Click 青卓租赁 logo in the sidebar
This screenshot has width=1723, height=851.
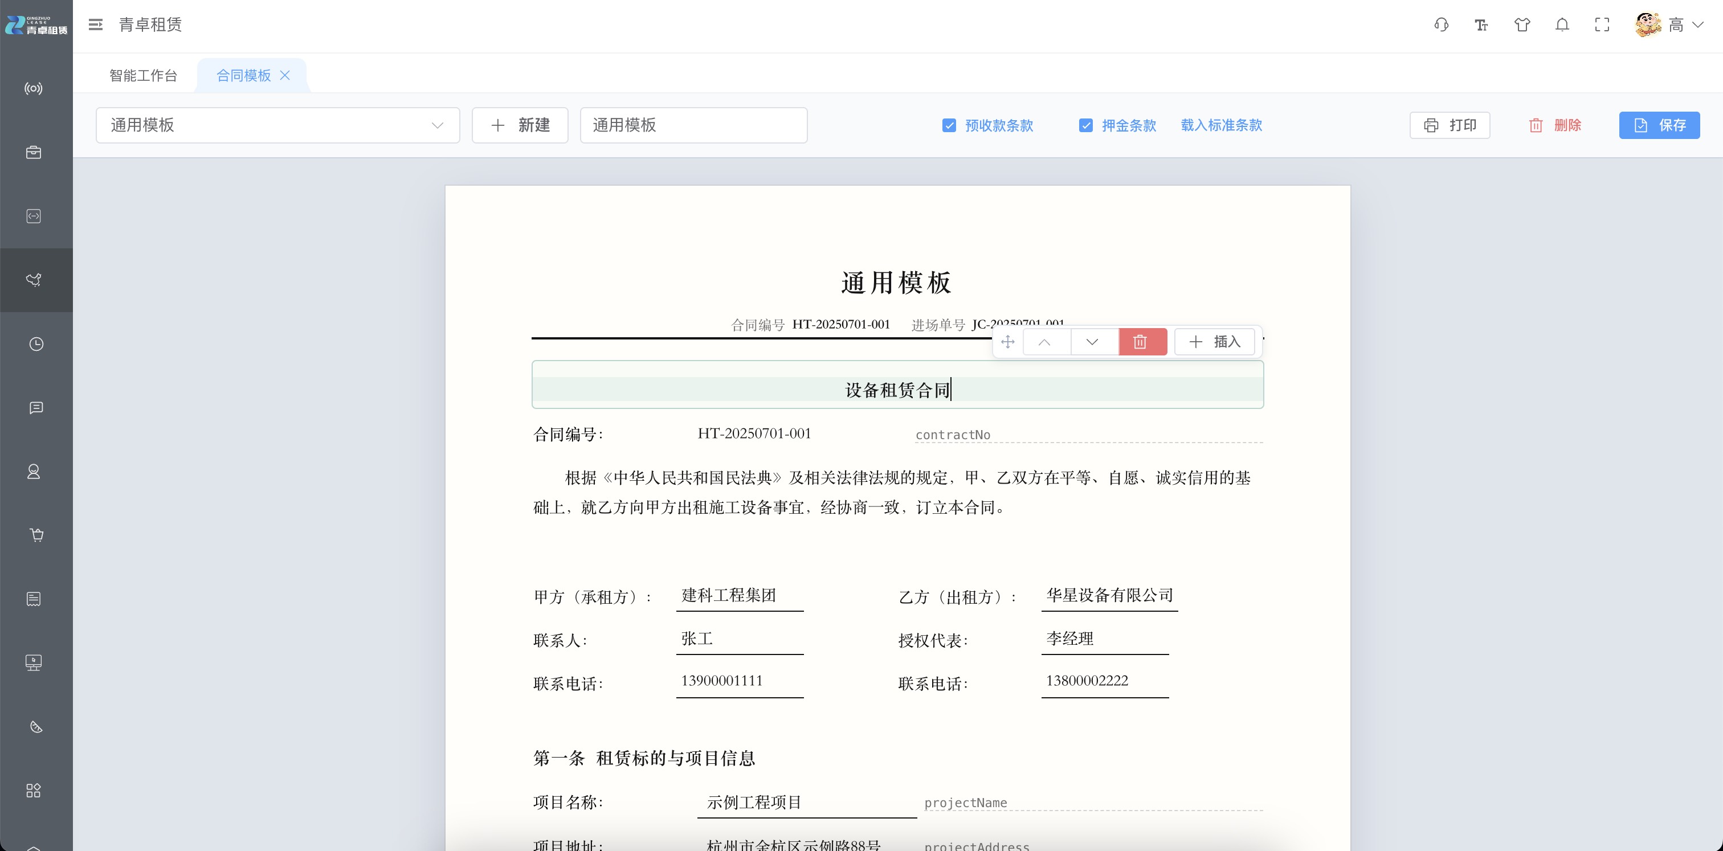[36, 26]
